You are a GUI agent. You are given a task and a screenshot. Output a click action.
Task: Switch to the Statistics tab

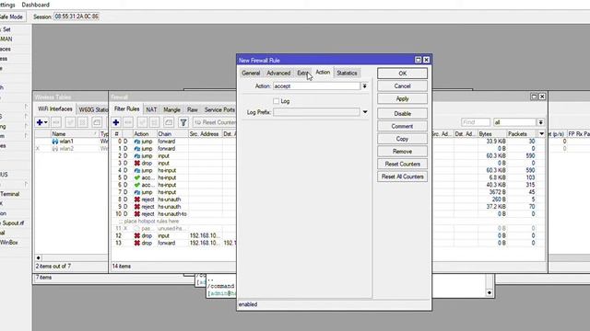(x=347, y=74)
